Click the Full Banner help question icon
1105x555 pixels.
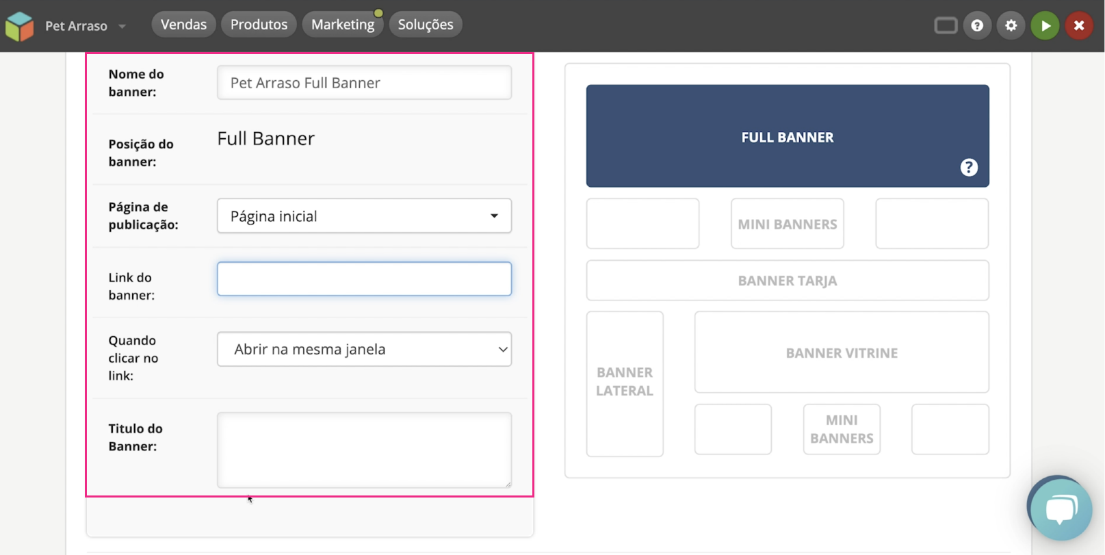[x=969, y=168]
